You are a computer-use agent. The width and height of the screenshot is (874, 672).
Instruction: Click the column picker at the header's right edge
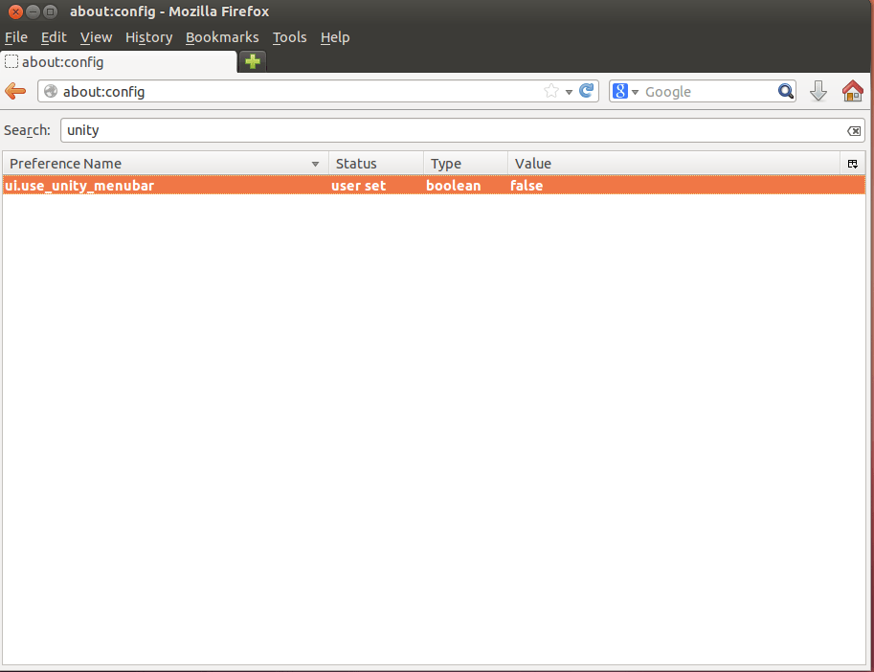(851, 163)
